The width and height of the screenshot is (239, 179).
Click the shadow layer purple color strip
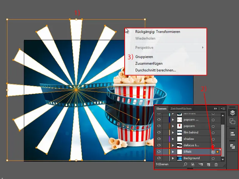(x=169, y=139)
